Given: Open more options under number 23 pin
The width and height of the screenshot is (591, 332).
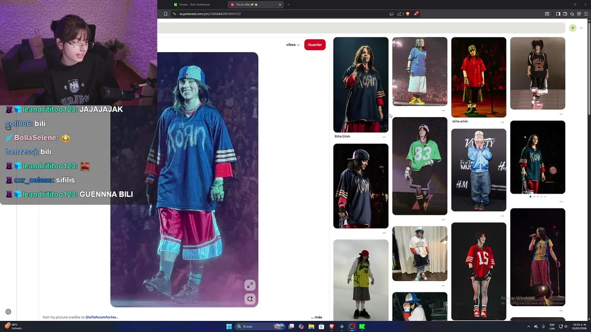Looking at the screenshot, I should (561, 114).
